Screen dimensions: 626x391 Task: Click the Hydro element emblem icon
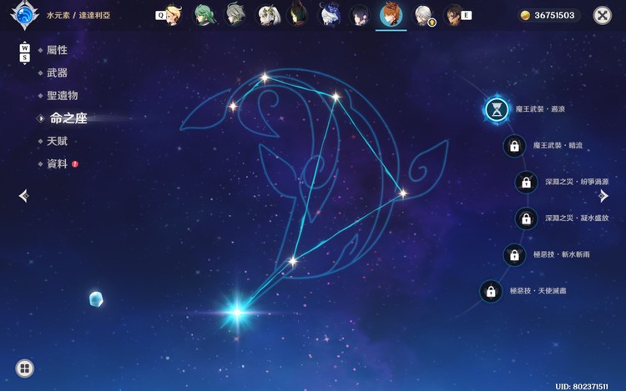(24, 15)
